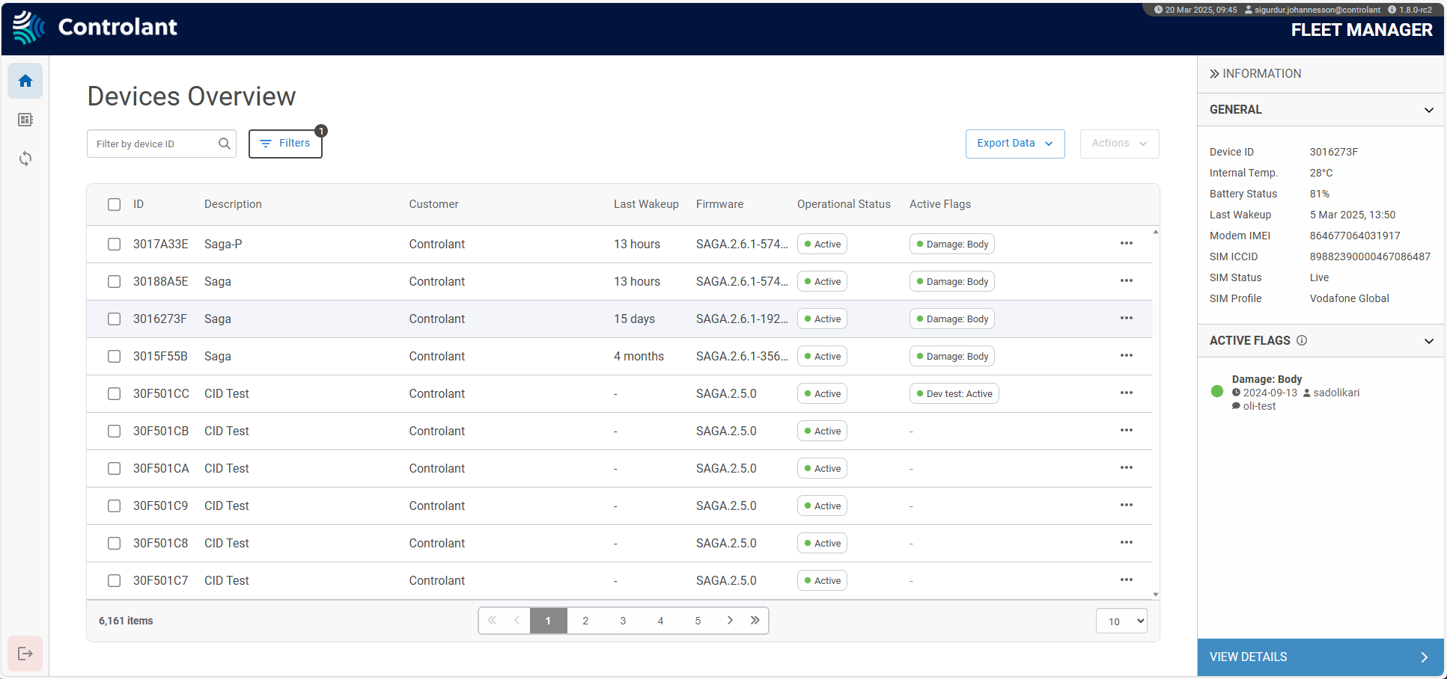Go to page 2
This screenshot has width=1447, height=679.
pyautogui.click(x=585, y=621)
